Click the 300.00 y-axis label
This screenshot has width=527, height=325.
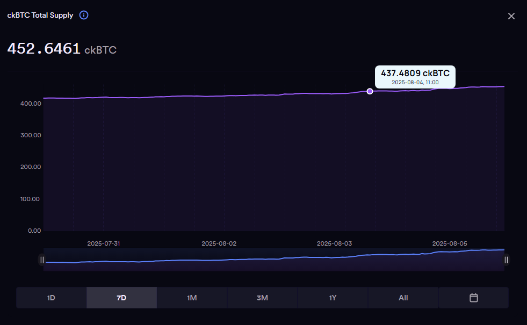31,135
